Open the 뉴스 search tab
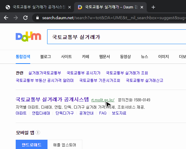Viewport: 186px width, 149px height. click(x=144, y=57)
